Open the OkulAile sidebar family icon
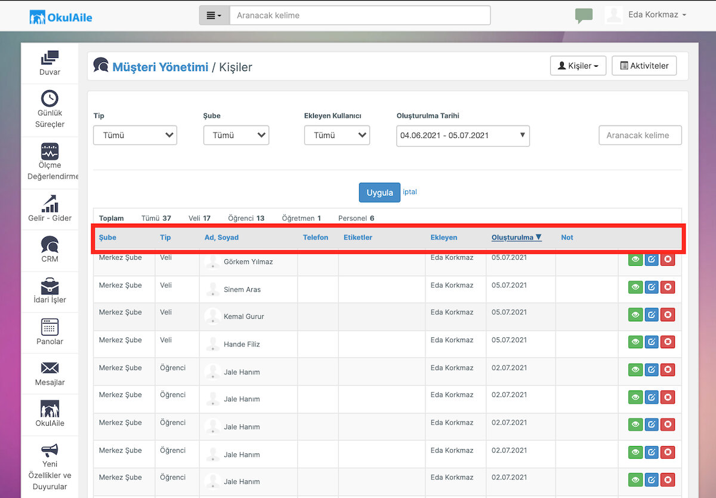Viewport: 716px width, 498px height. [50, 408]
